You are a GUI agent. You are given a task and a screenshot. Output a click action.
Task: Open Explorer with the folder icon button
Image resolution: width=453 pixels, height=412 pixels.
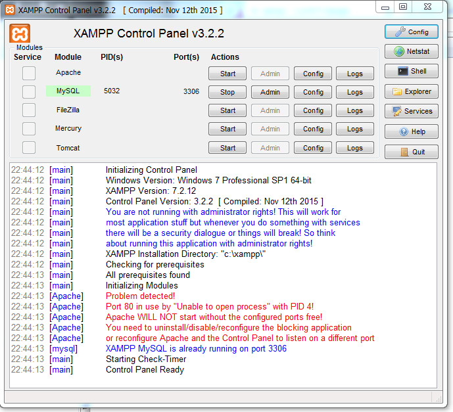412,91
